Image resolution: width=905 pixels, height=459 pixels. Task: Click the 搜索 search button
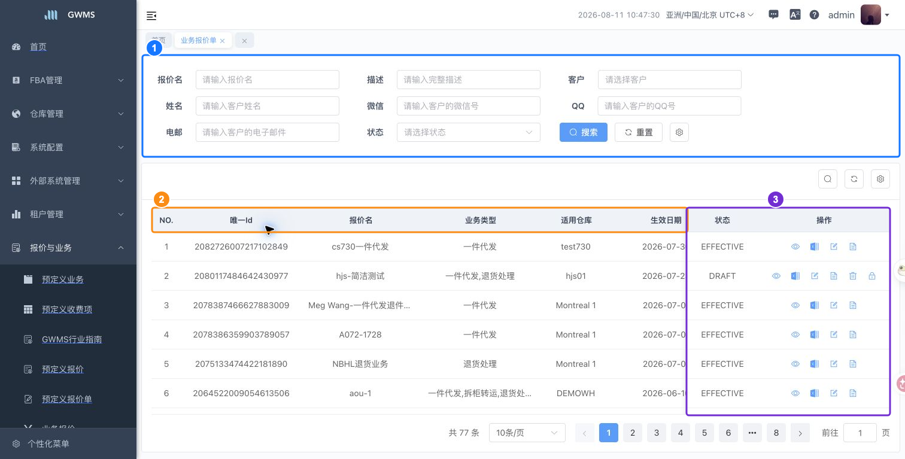(x=584, y=132)
